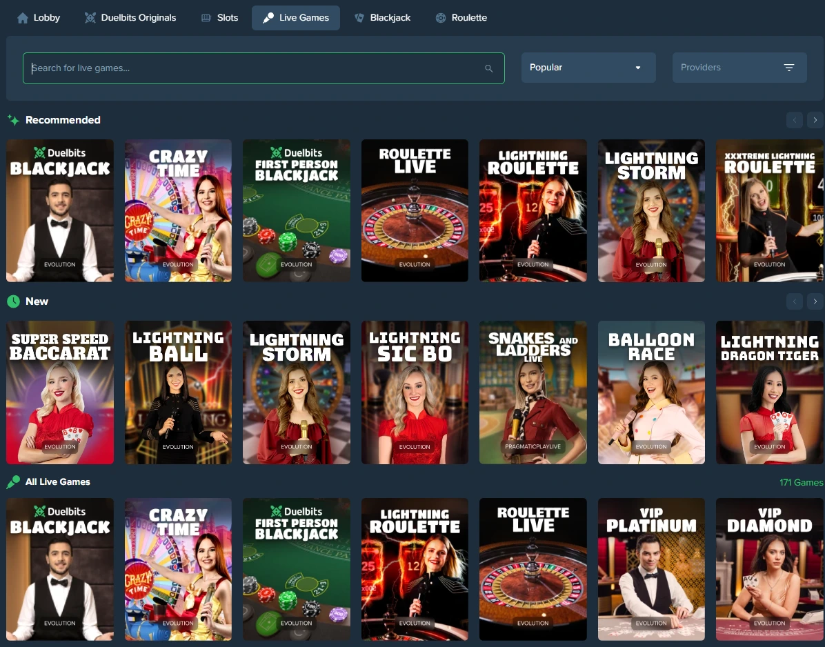Click the New section heading
Image resolution: width=825 pixels, height=647 pixels.
point(37,301)
